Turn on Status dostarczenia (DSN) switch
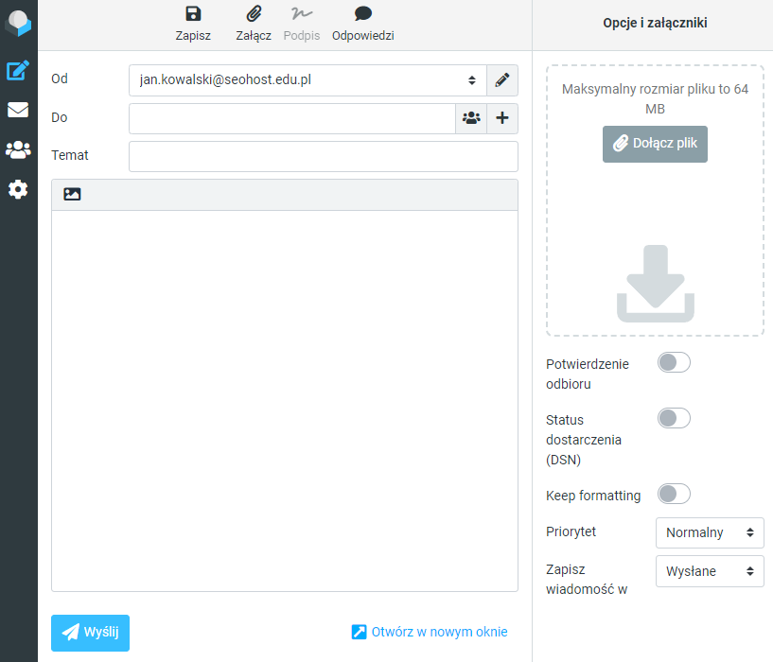This screenshot has height=662, width=773. pyautogui.click(x=674, y=418)
